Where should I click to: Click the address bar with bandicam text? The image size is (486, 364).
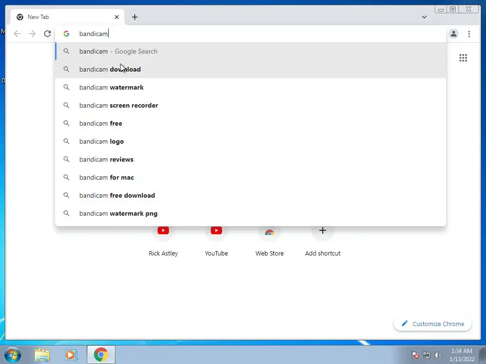[251, 34]
